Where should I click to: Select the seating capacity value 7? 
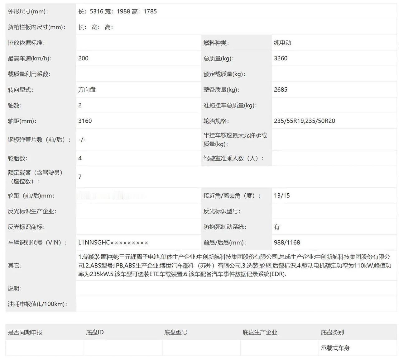click(80, 177)
